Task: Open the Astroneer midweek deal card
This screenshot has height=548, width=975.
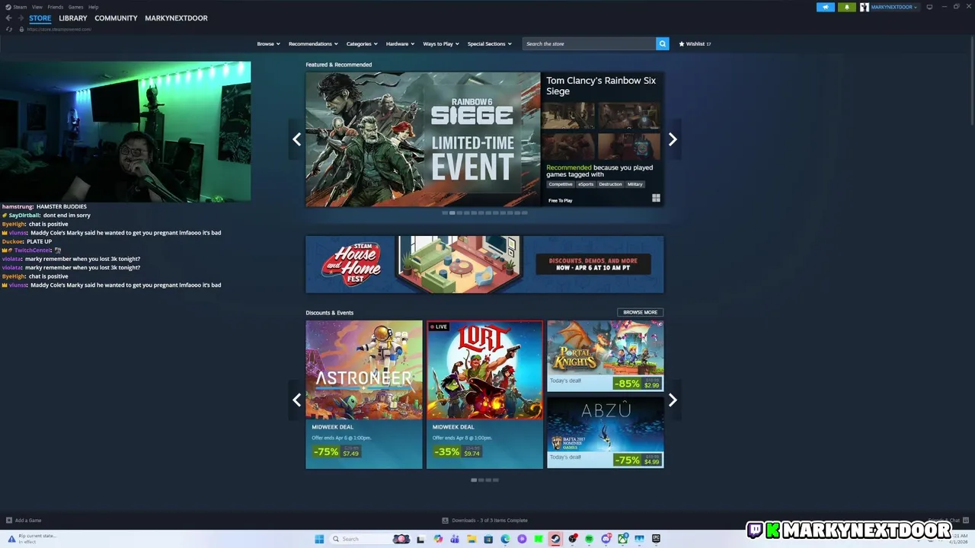Action: point(364,394)
